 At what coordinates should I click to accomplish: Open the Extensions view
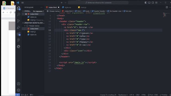pos(18,34)
